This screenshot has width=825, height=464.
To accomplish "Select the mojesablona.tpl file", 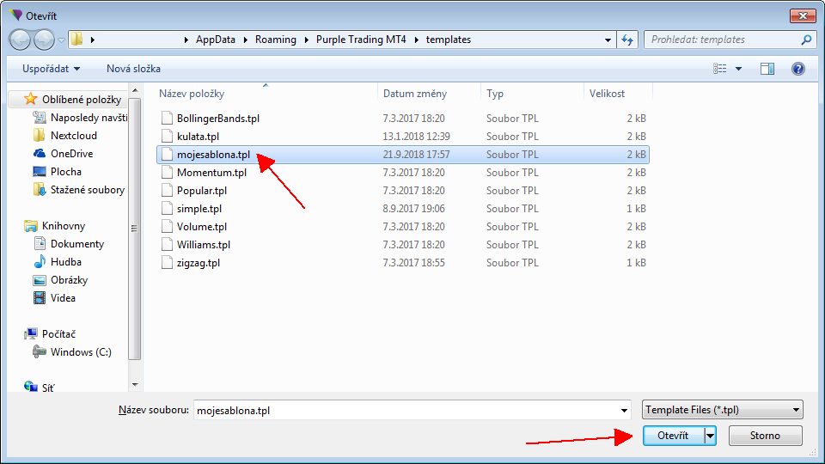I will 403,155.
